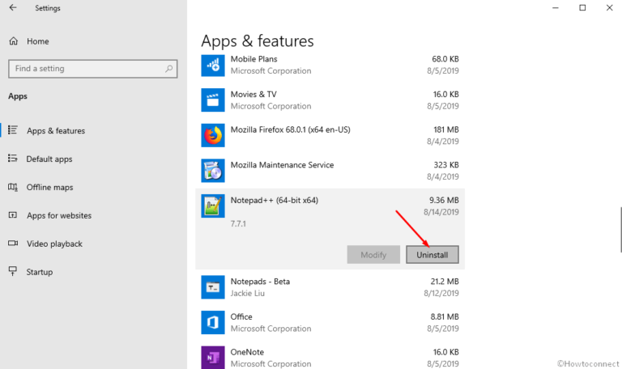Minimize the Settings window
The height and width of the screenshot is (369, 622).
click(556, 7)
